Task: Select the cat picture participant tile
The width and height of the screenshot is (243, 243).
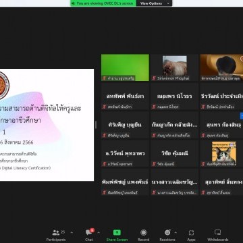Action: pos(221,153)
